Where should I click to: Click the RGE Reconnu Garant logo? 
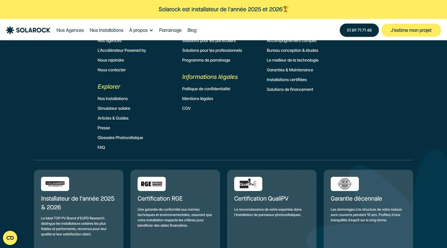[x=152, y=184]
